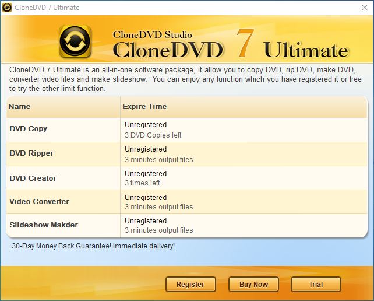
Task: Select the Video Converter row name
Action: (40, 202)
